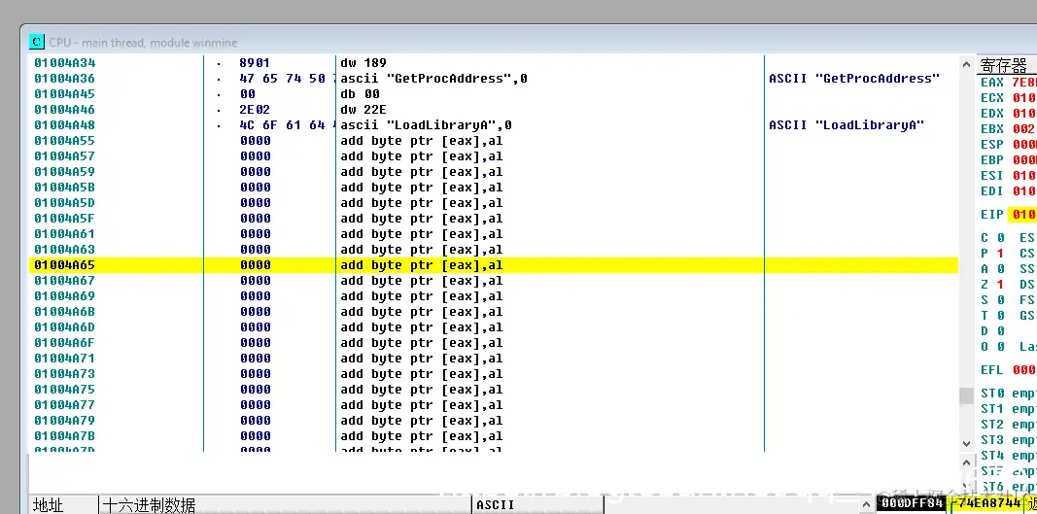1037x514 pixels.
Task: Click the ASCII "LoadLibraryA" comment
Action: (x=847, y=125)
